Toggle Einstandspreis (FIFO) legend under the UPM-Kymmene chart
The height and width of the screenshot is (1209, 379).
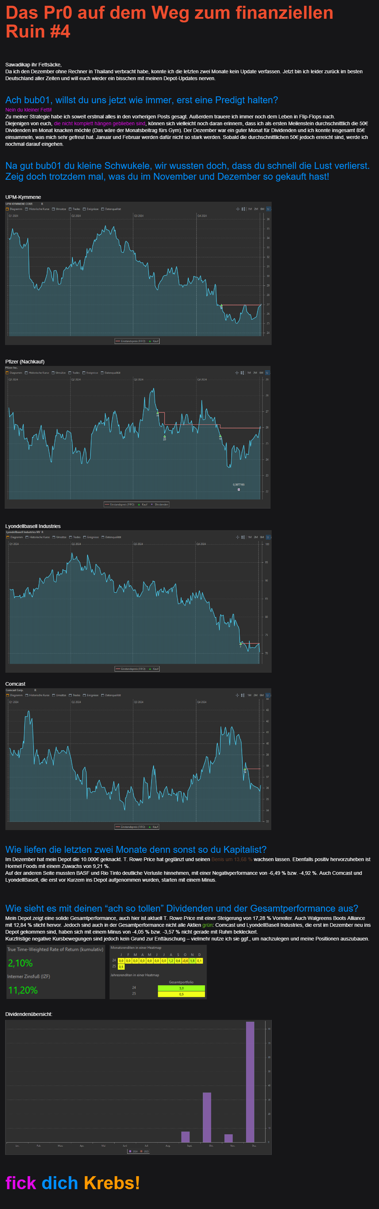[x=131, y=341]
